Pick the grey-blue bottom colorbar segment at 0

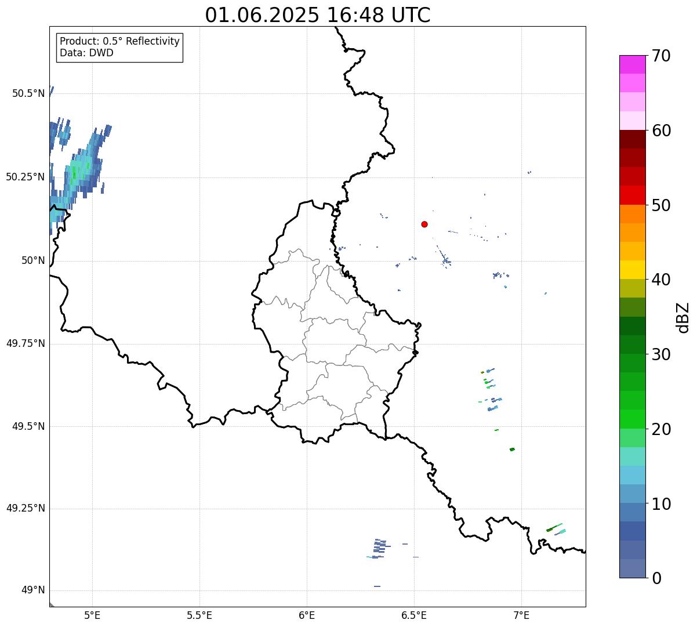click(632, 568)
